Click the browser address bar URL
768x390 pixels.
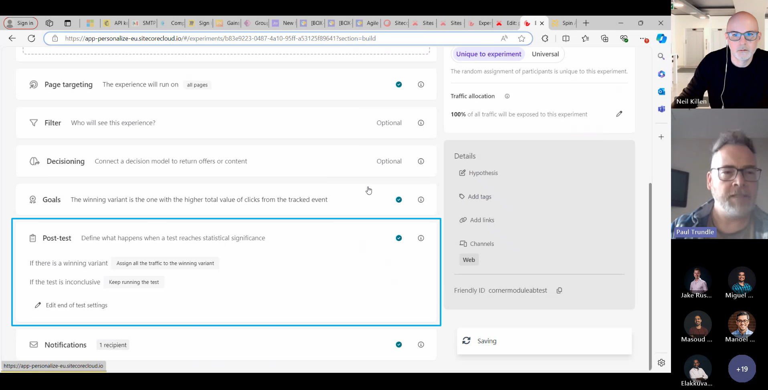click(x=220, y=38)
